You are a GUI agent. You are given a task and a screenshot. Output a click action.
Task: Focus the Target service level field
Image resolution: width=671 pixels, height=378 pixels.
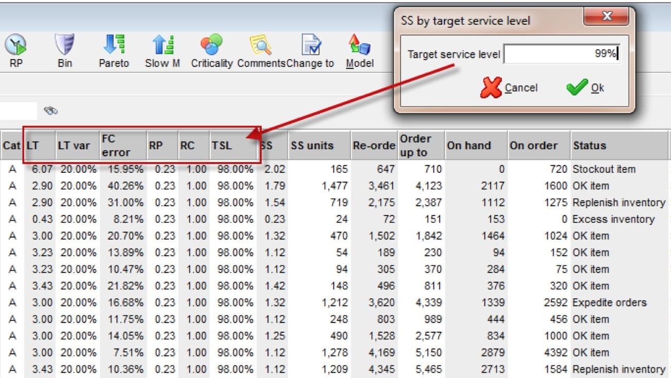pos(561,54)
